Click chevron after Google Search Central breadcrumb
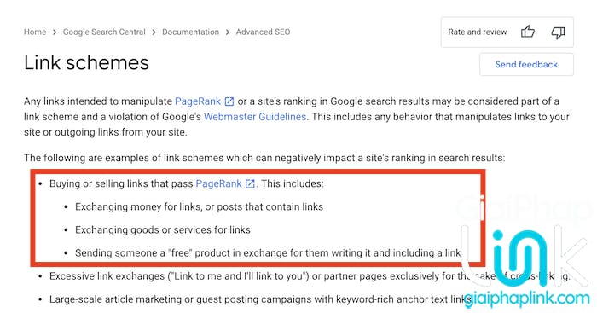 tap(154, 32)
